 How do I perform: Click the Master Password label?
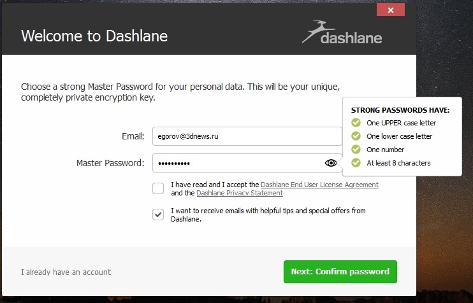pos(110,163)
